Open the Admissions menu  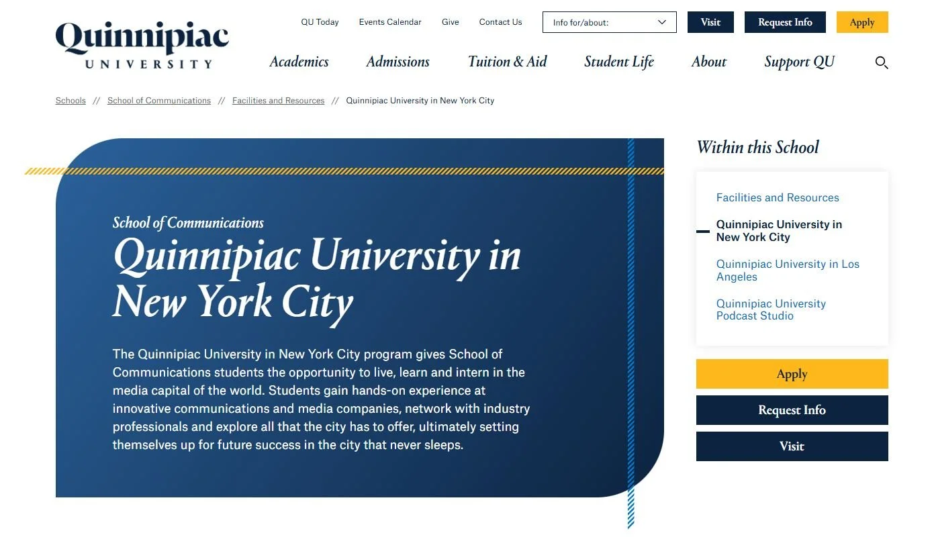(398, 62)
